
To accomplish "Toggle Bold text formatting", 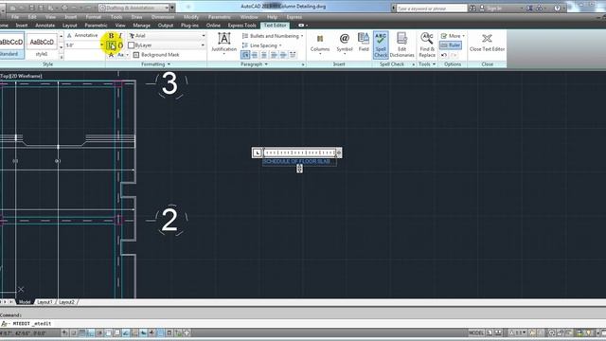I will tap(111, 36).
